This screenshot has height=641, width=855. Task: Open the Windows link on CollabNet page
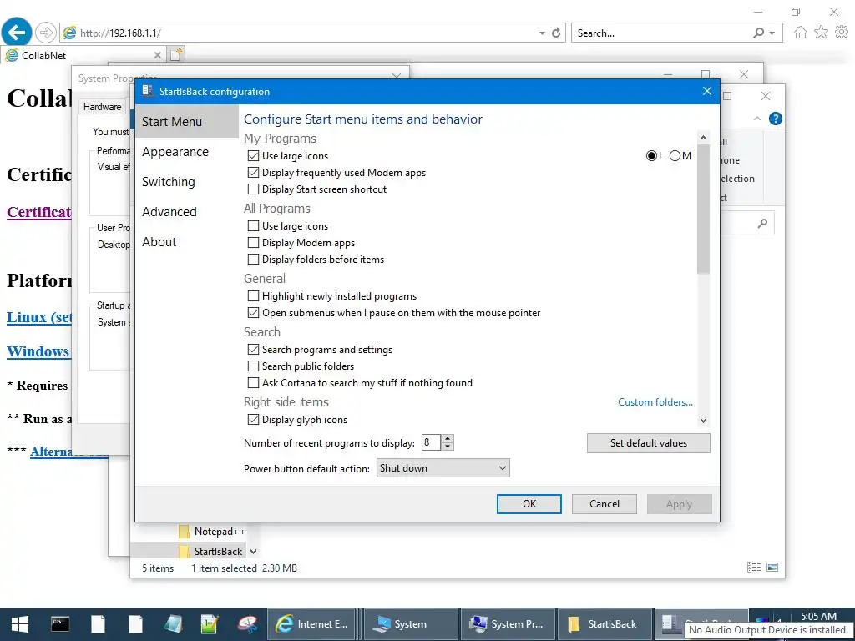point(38,351)
